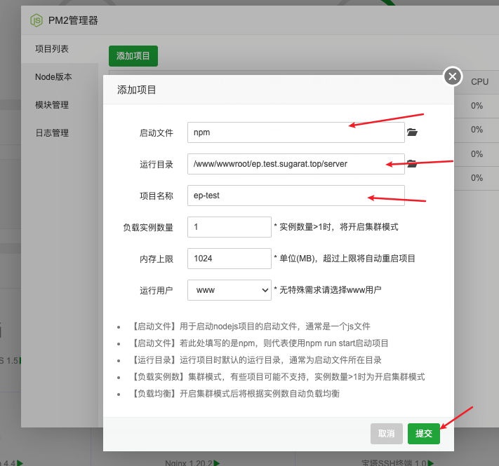Click the 运行用户 field label
499x466 pixels.
click(157, 290)
